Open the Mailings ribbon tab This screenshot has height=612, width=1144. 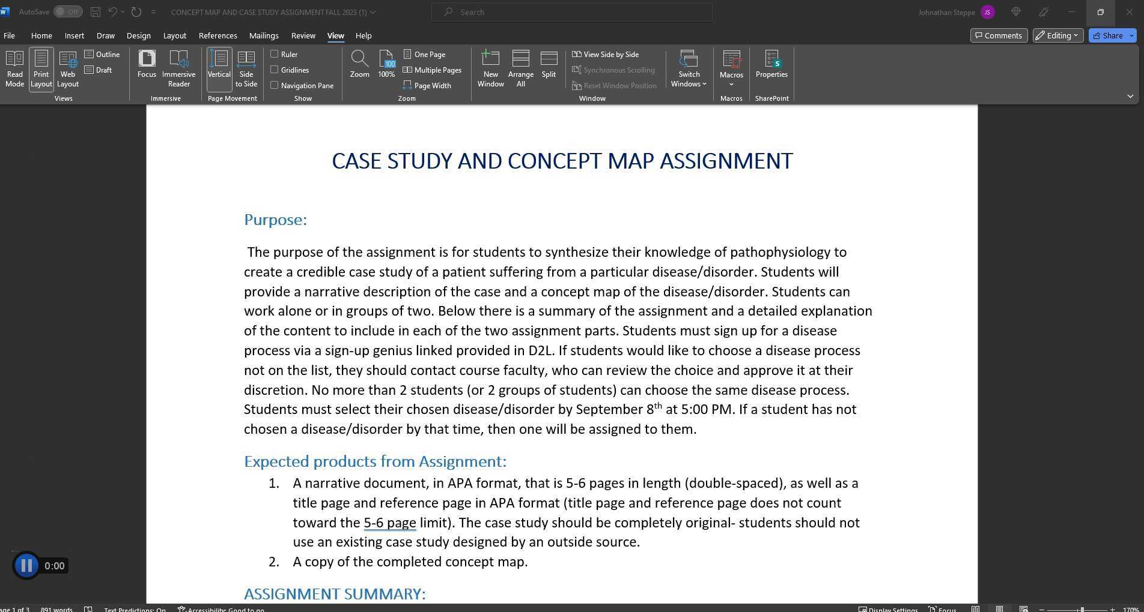coord(264,35)
